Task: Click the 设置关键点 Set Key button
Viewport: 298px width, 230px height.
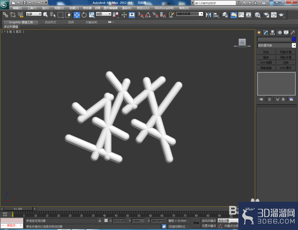Action: (209, 226)
